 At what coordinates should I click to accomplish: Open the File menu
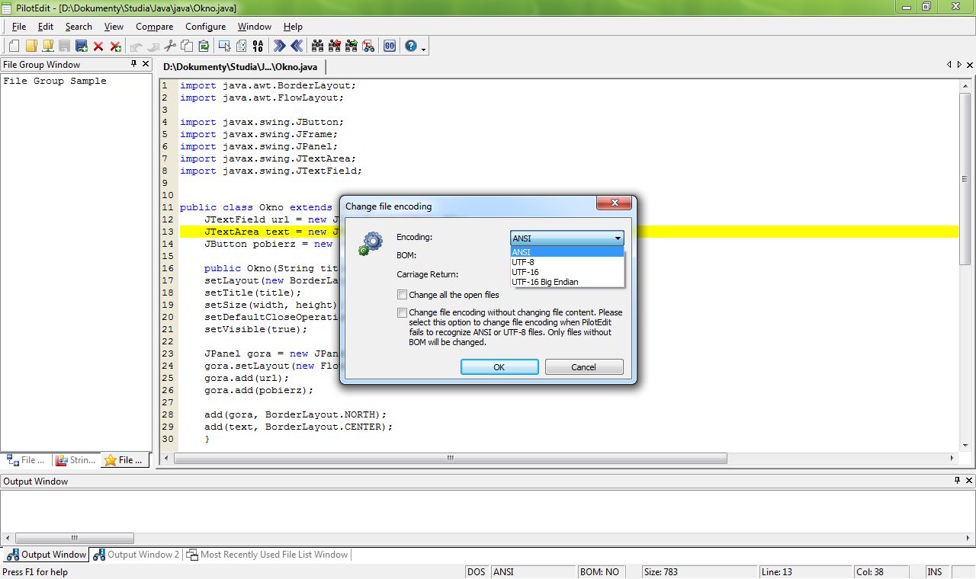pos(19,26)
